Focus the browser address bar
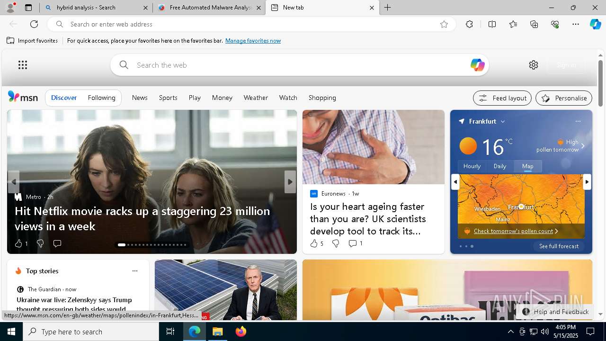Image resolution: width=606 pixels, height=341 pixels. coord(251,24)
